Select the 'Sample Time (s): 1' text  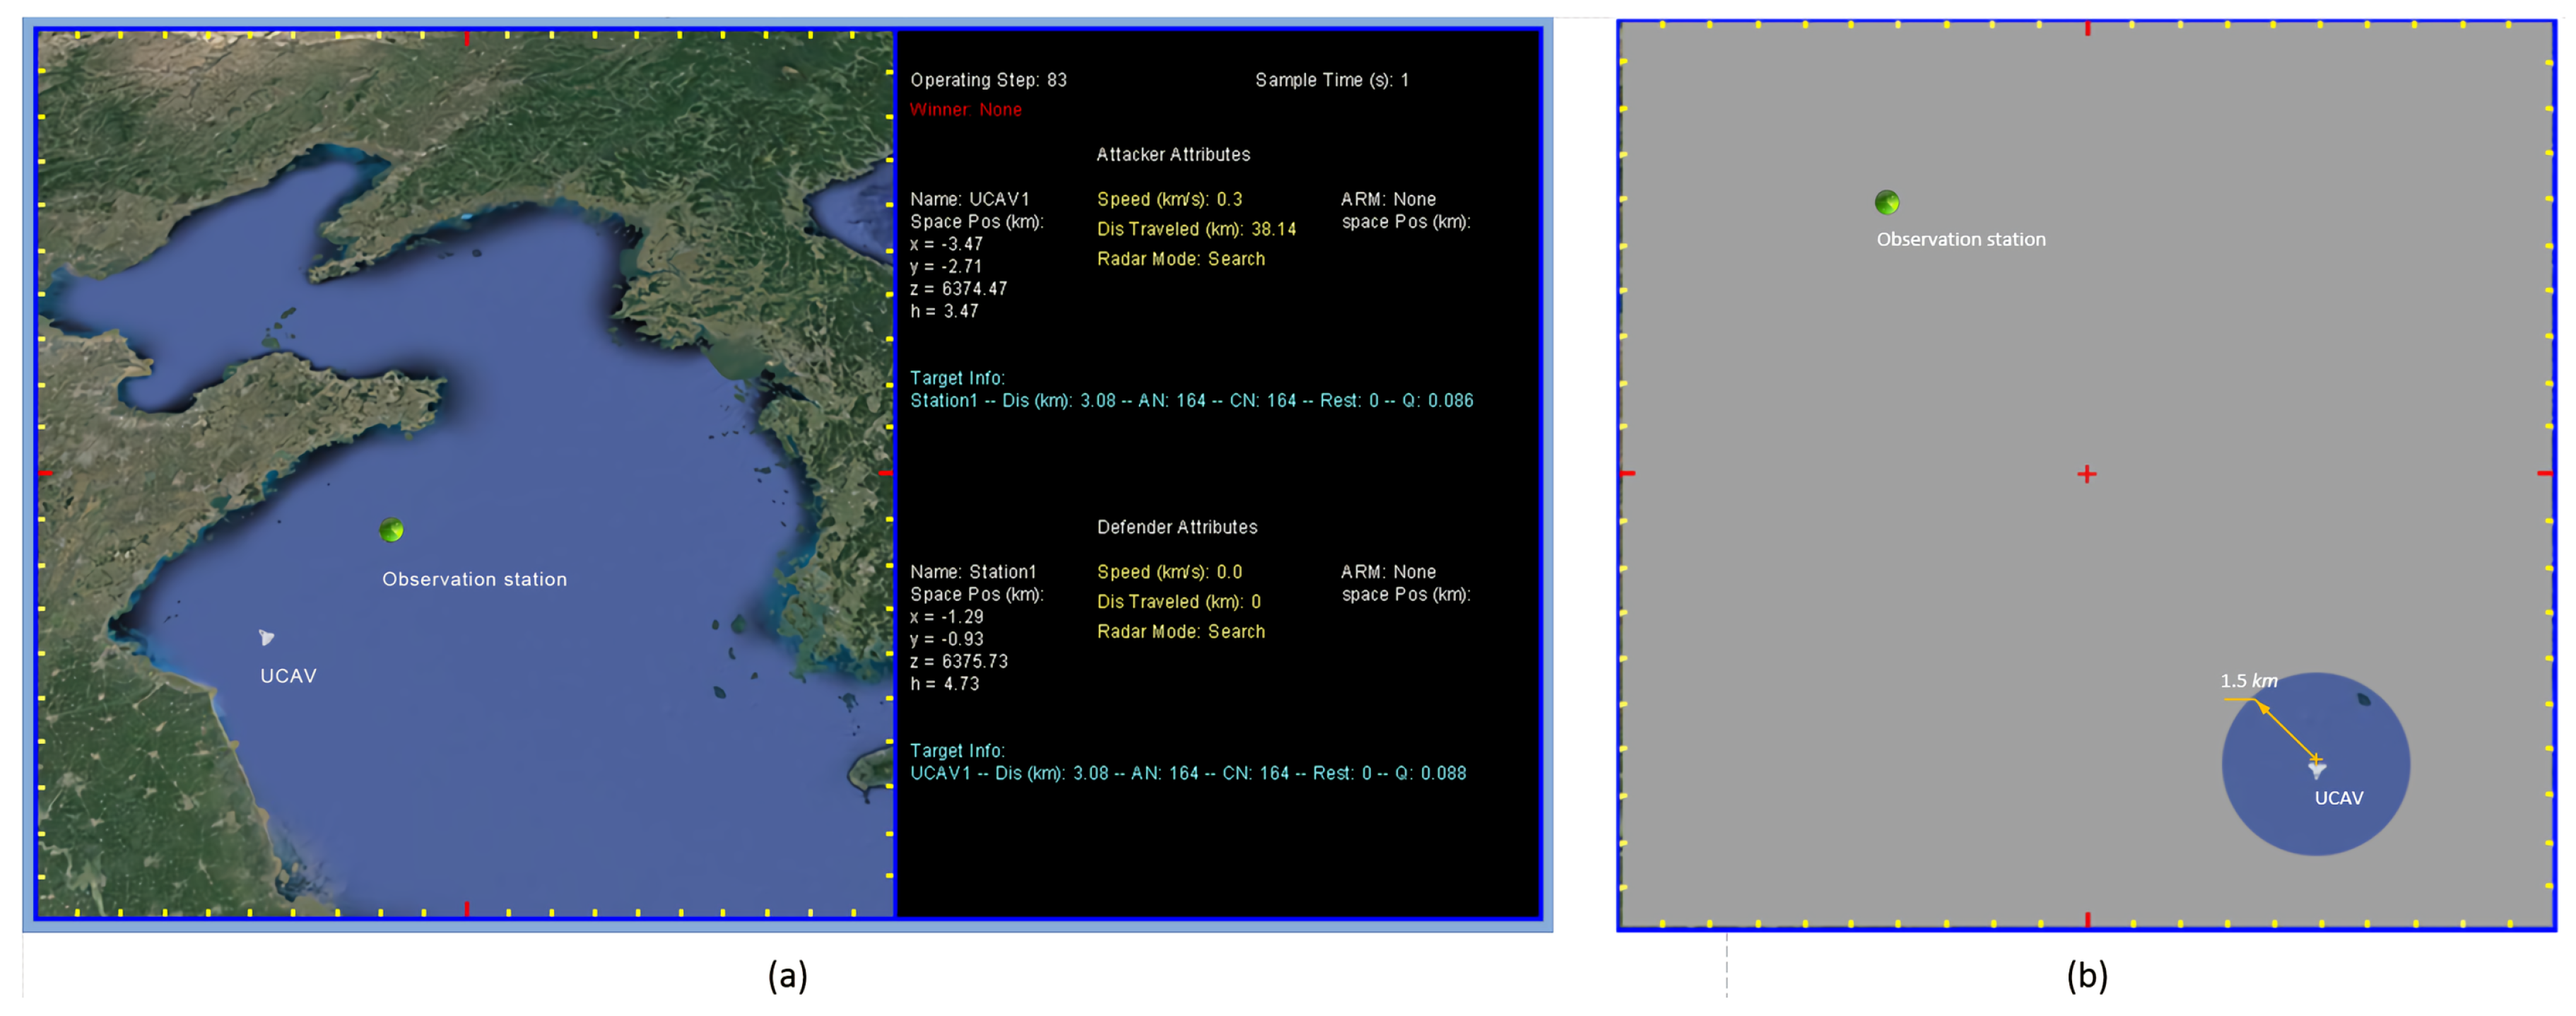click(1332, 80)
